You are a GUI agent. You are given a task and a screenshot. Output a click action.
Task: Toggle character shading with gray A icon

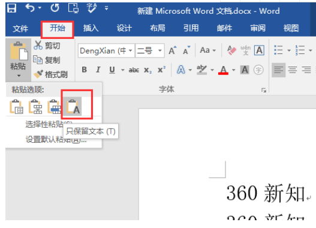pyautogui.click(x=245, y=70)
